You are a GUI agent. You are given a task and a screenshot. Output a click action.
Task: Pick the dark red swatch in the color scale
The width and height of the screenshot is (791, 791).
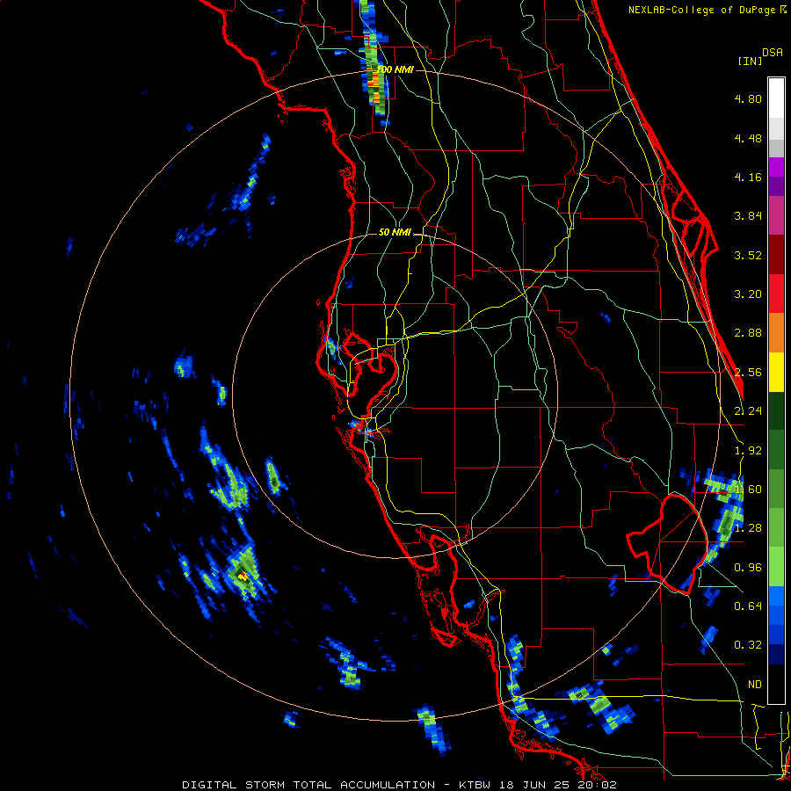[x=776, y=255]
